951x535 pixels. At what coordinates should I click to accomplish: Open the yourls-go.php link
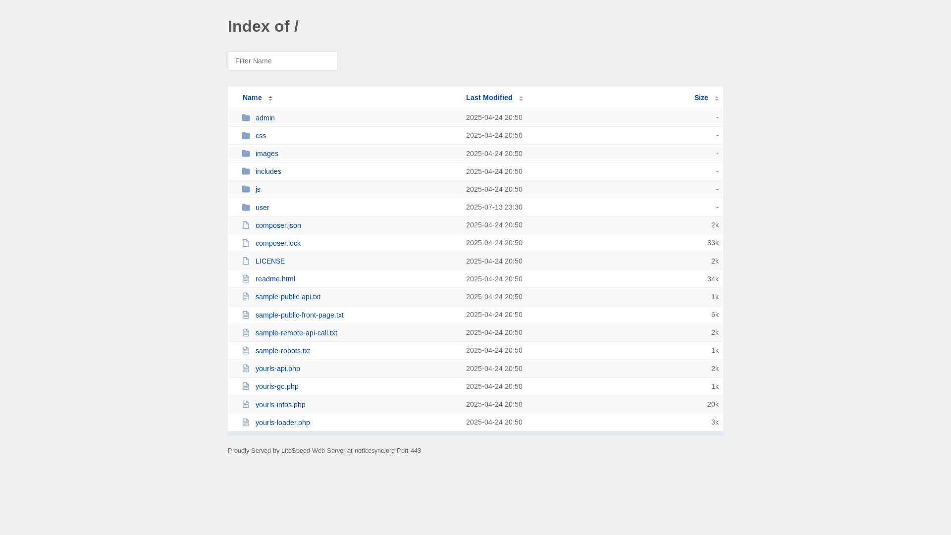click(277, 386)
